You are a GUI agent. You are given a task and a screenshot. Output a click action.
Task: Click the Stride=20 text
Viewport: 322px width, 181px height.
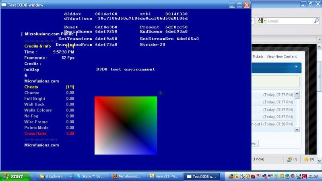[x=153, y=45]
